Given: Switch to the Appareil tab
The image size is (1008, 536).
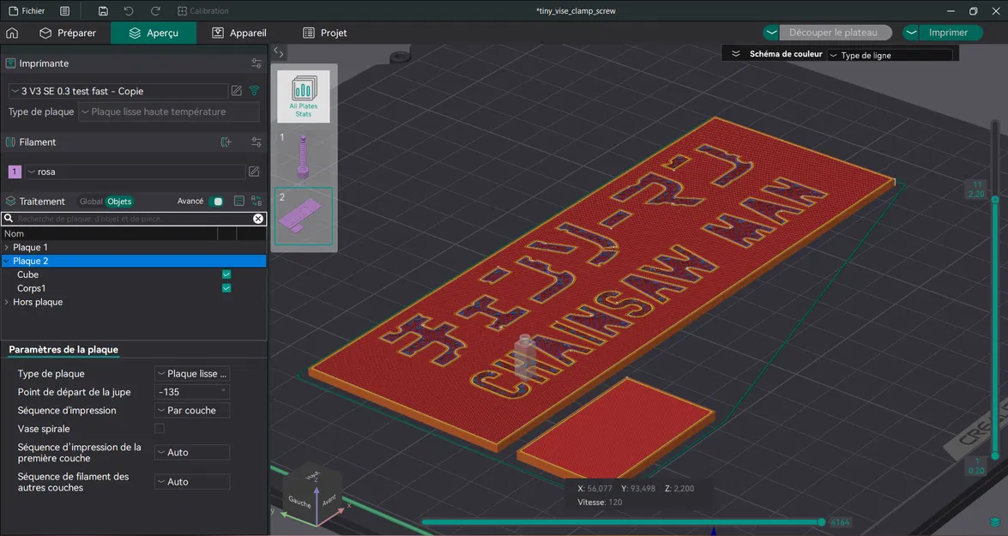Looking at the screenshot, I should pyautogui.click(x=239, y=33).
